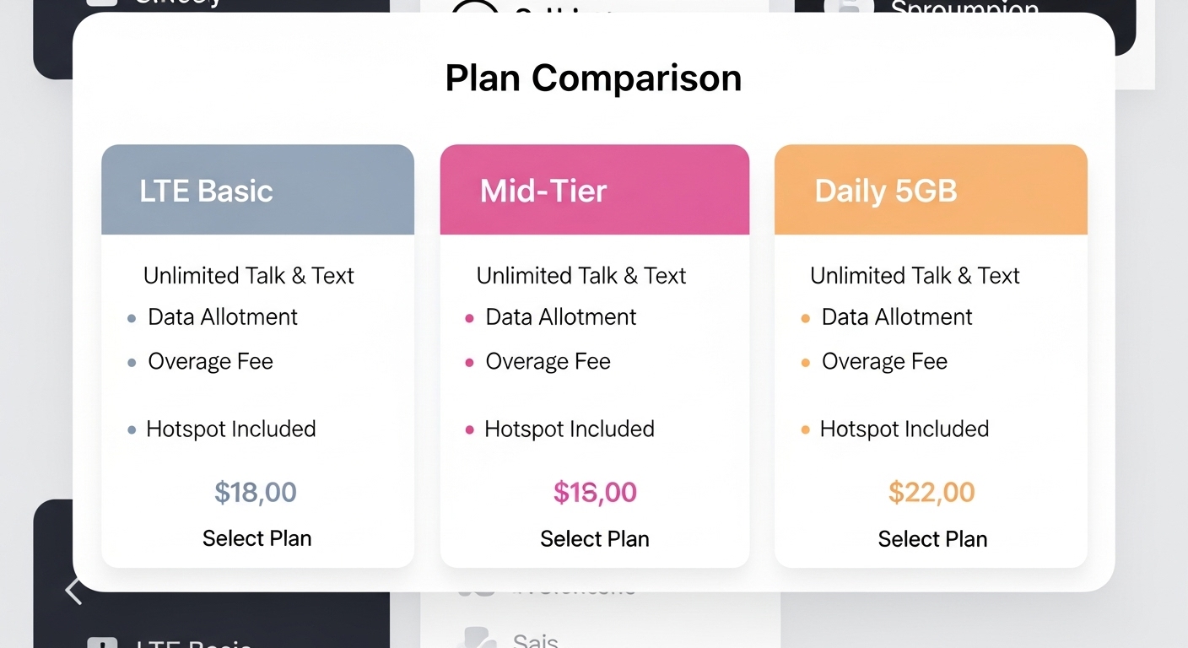Click LTE Basic Overage Fee bullet
The width and height of the screenshot is (1188, 648).
click(x=132, y=363)
